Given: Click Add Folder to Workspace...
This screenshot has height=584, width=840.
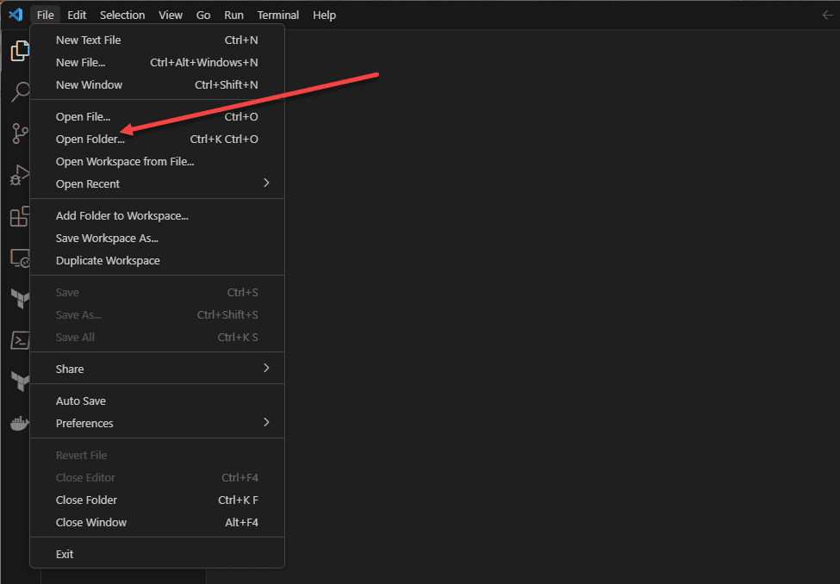Looking at the screenshot, I should [x=122, y=215].
